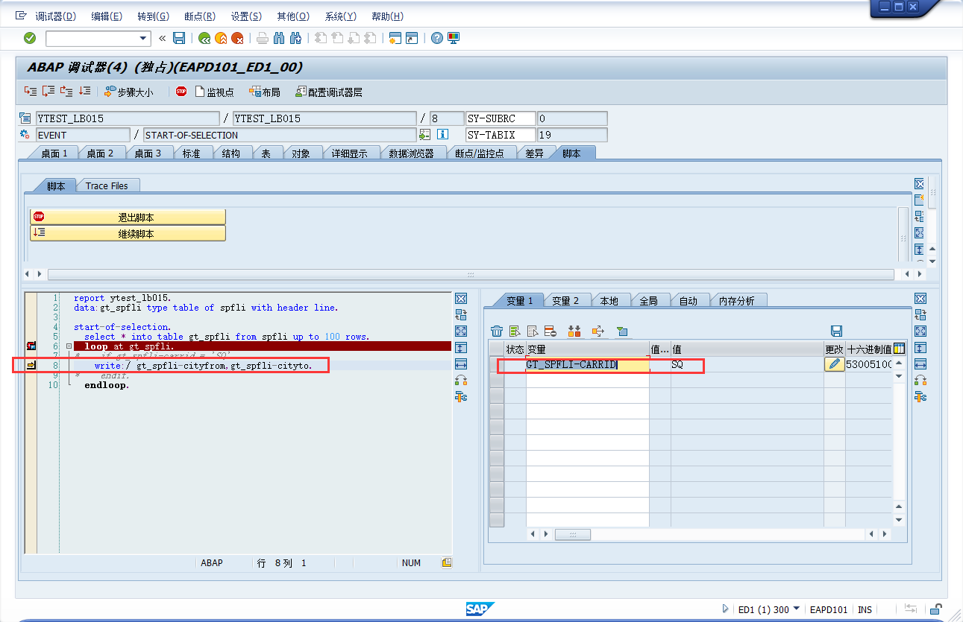This screenshot has height=622, width=963.
Task: Click the SQ value cell
Action: click(x=747, y=365)
